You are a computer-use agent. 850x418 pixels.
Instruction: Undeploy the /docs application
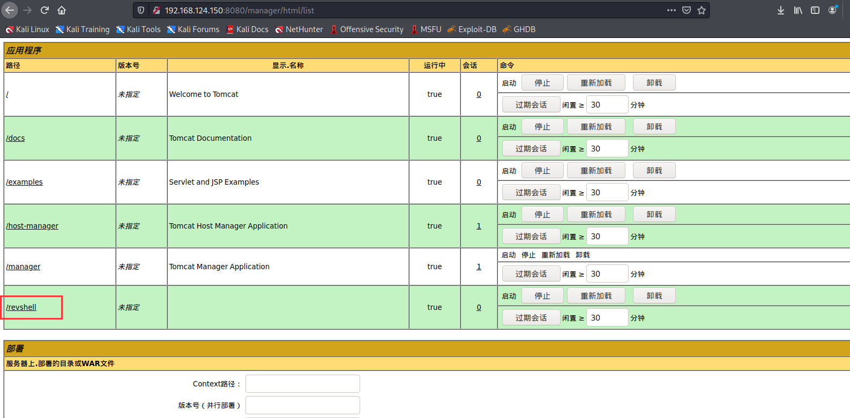[654, 127]
